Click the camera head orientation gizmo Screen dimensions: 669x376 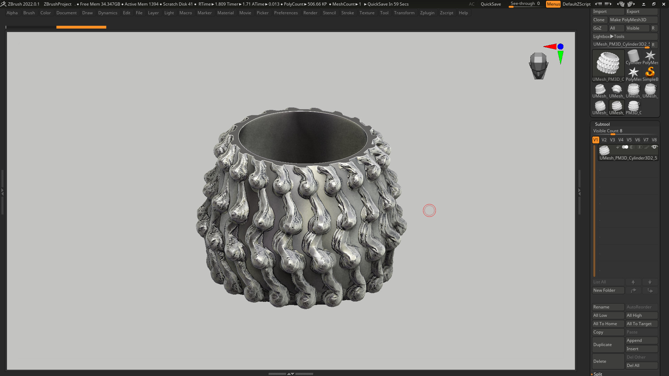pyautogui.click(x=538, y=65)
